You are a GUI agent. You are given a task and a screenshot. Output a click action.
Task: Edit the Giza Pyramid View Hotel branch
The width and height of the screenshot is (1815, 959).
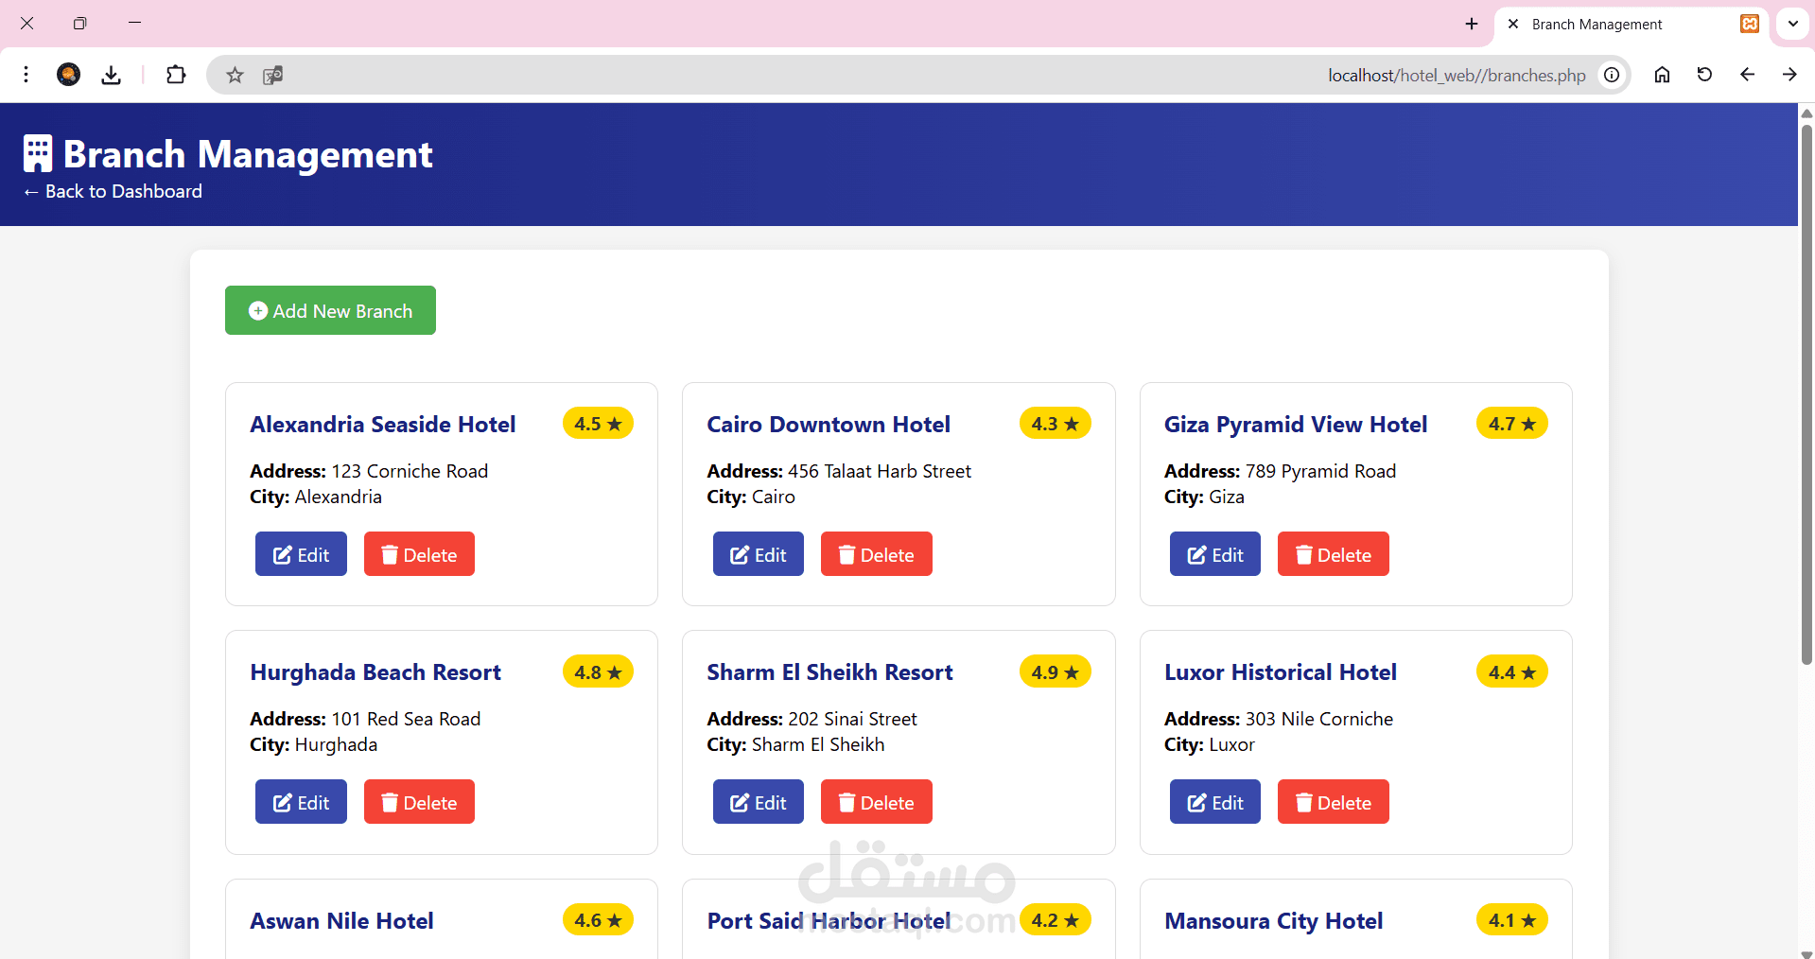(1215, 554)
